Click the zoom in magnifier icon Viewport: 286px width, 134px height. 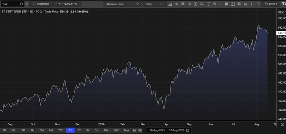[x=214, y=4]
